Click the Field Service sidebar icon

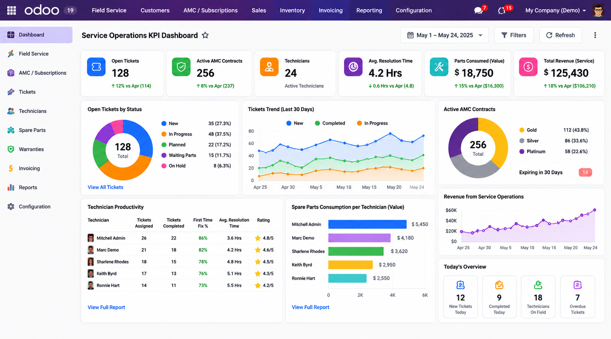click(11, 54)
